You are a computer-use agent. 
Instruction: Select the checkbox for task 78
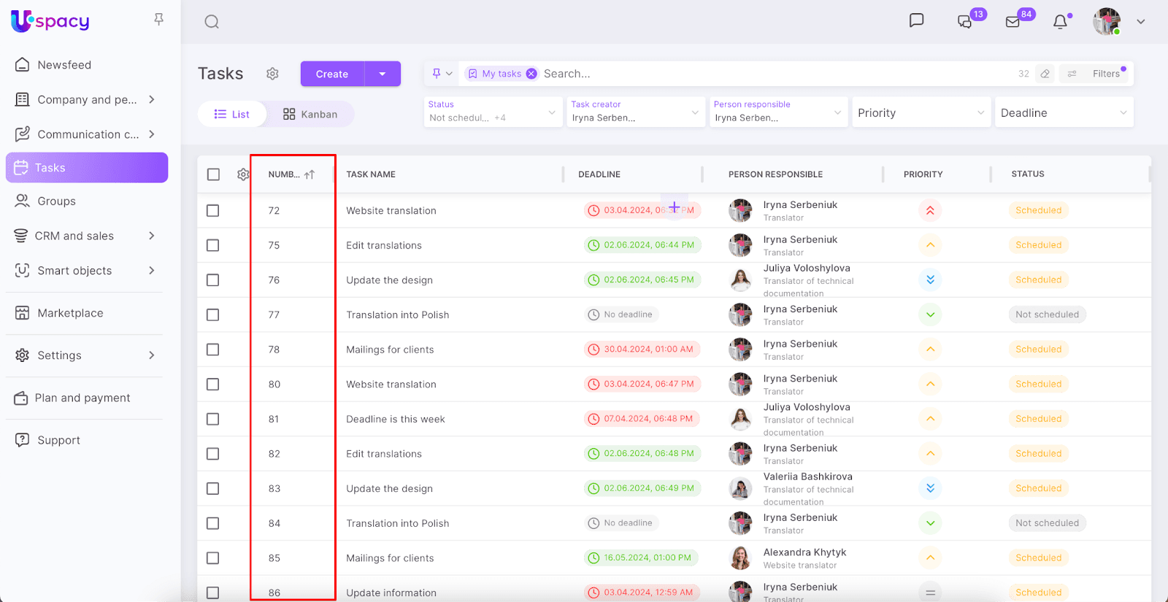[x=213, y=350]
